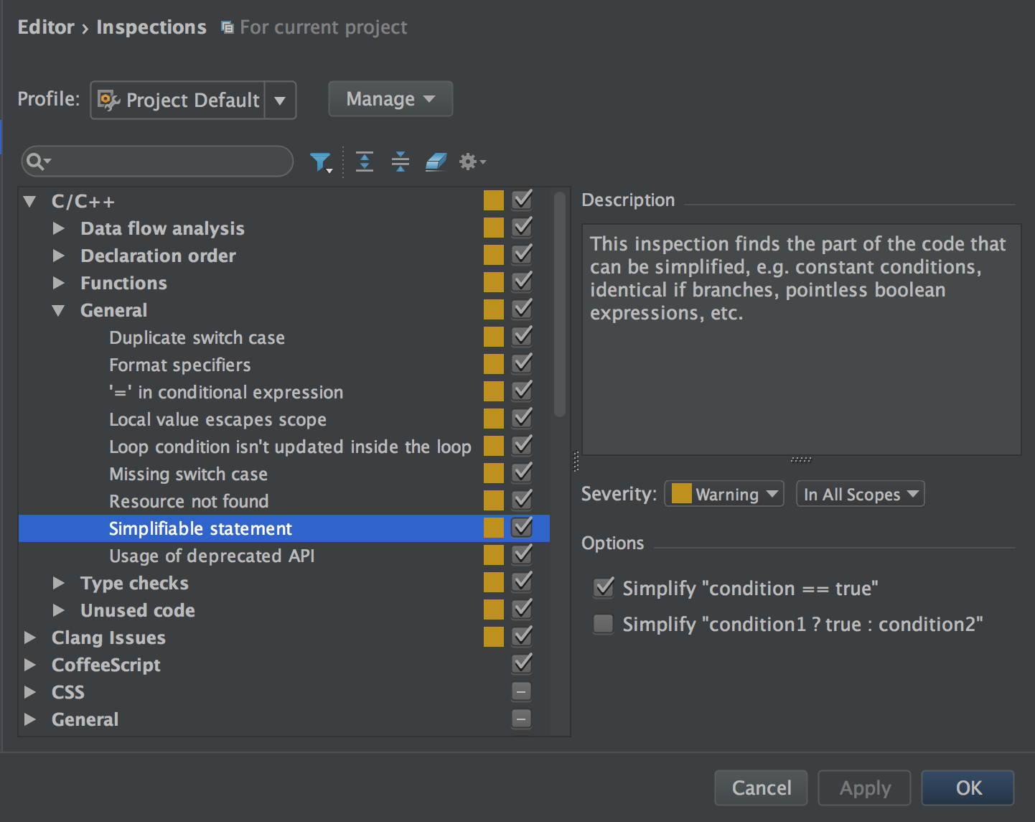The image size is (1035, 822).
Task: Select the Missing switch case inspection
Action: click(x=188, y=475)
